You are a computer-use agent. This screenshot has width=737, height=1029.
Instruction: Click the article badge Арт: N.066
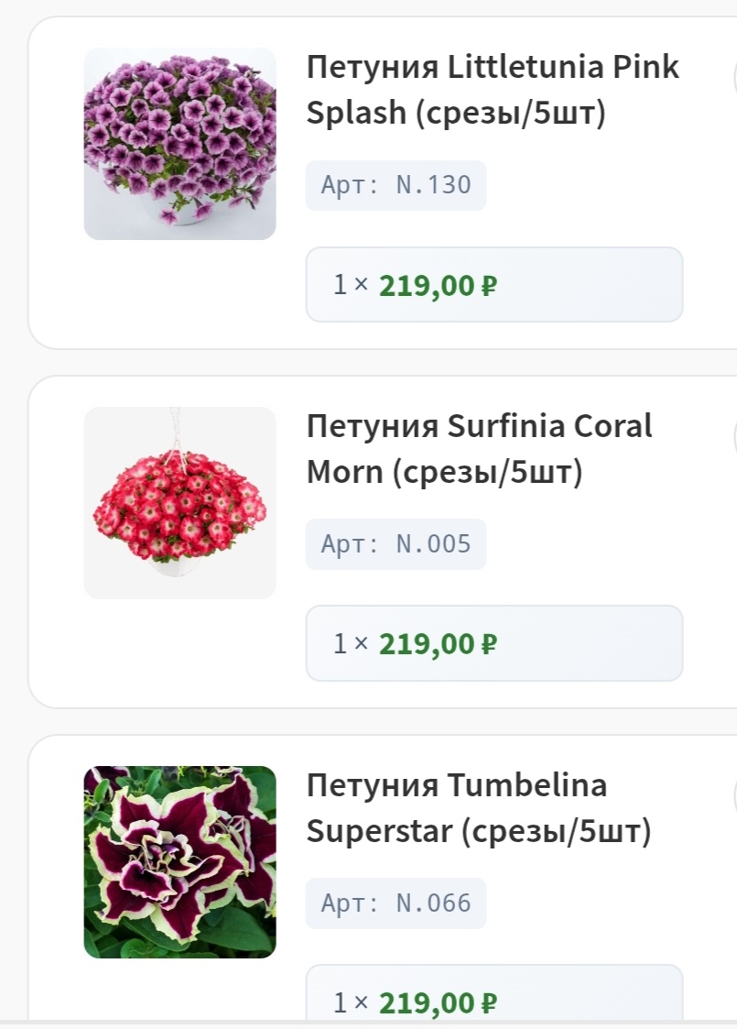pos(396,903)
